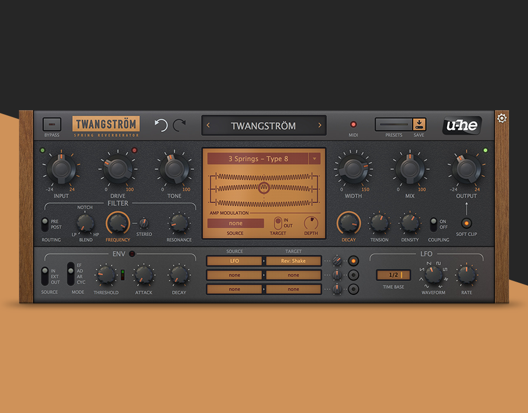This screenshot has width=528, height=413.
Task: Open settings with the gear icon
Action: pyautogui.click(x=502, y=118)
